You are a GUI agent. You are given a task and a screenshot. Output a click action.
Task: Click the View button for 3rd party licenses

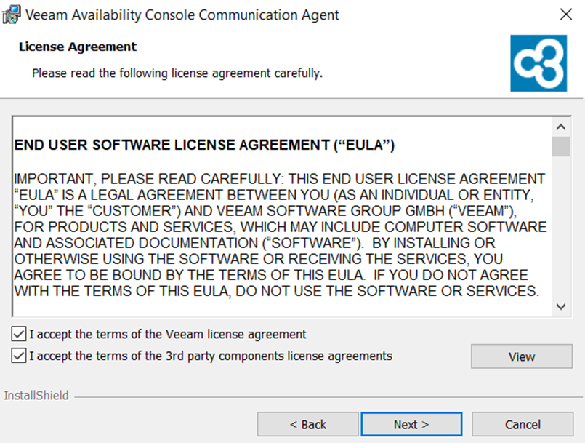pos(521,357)
